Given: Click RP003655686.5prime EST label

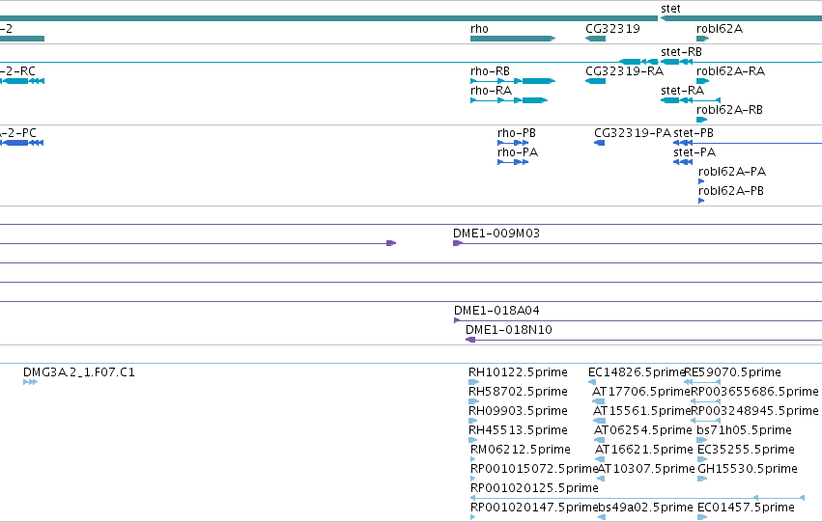Looking at the screenshot, I should pos(754,392).
